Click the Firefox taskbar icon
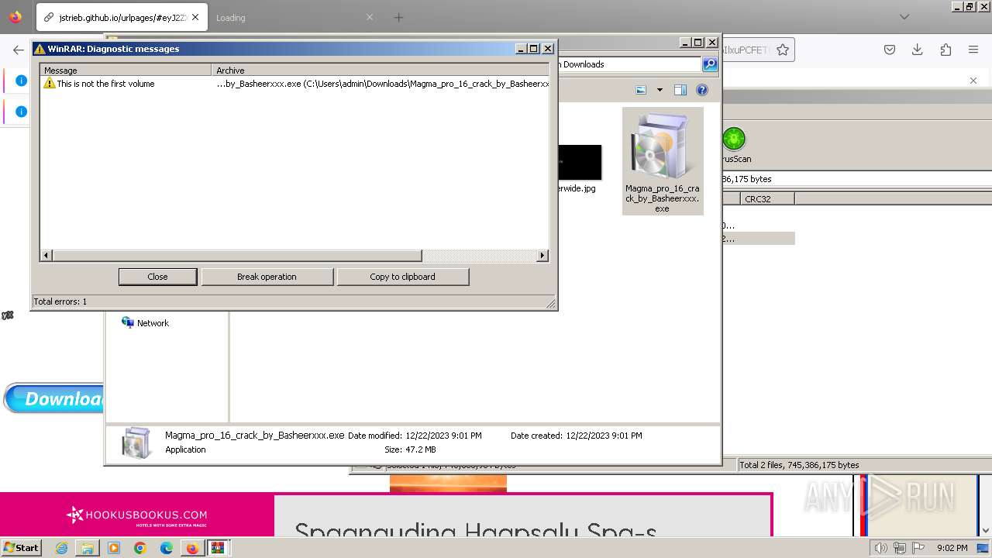This screenshot has width=992, height=558. [192, 548]
